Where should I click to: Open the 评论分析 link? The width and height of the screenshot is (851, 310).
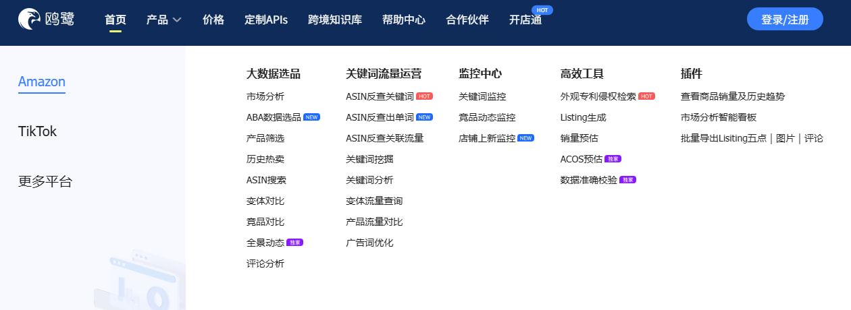(x=265, y=263)
